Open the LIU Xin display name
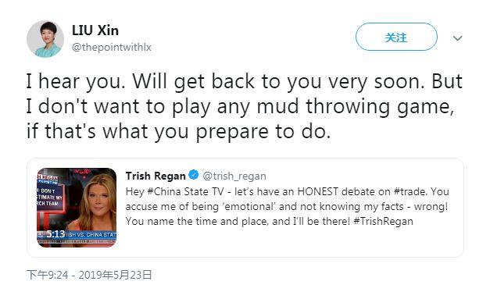The height and width of the screenshot is (292, 490). point(95,30)
